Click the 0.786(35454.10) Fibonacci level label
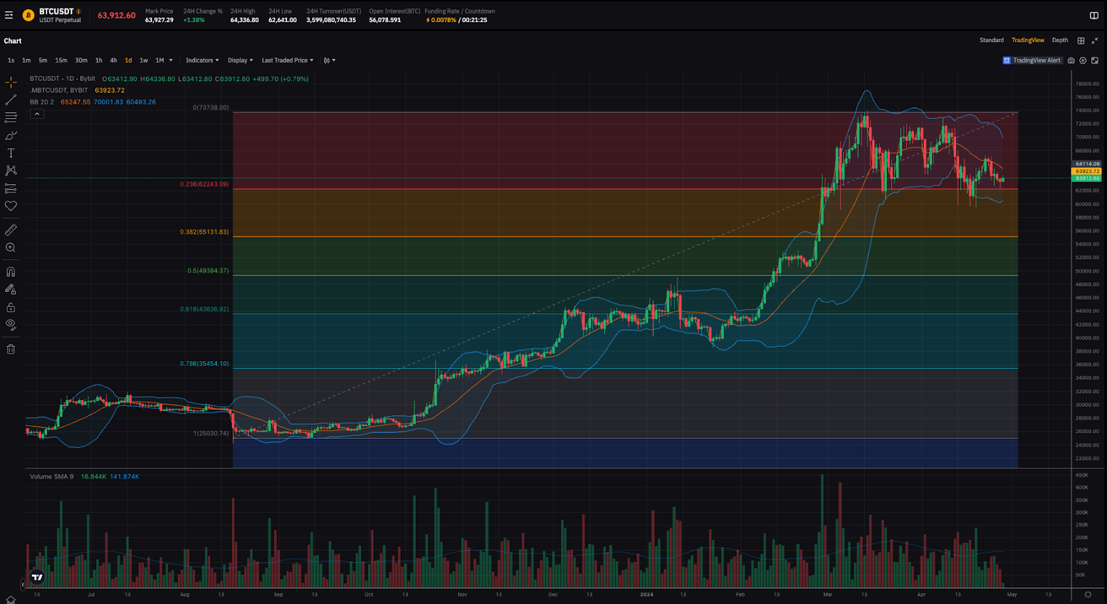 (x=204, y=363)
